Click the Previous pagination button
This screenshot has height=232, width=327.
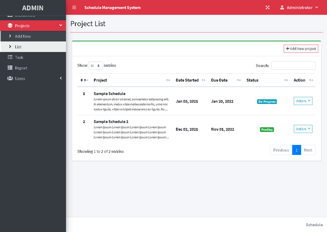coord(281,150)
